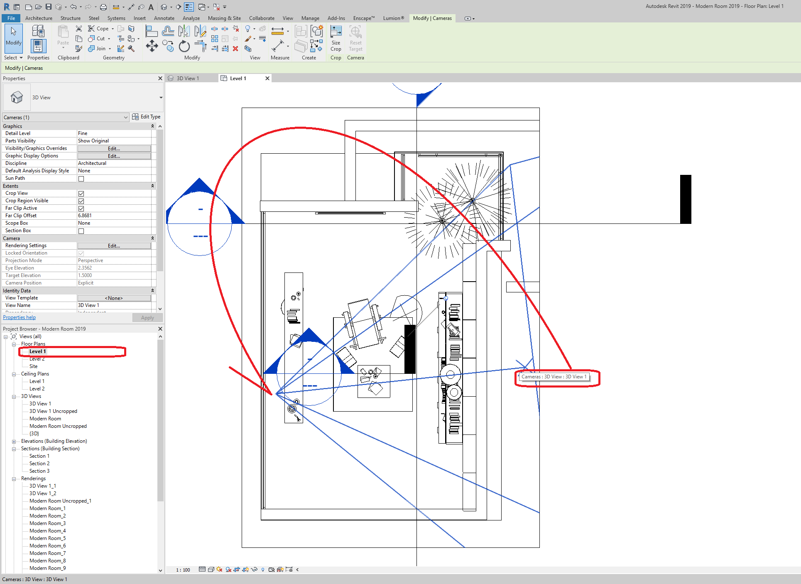
Task: Select the Rotate tool icon
Action: point(184,46)
